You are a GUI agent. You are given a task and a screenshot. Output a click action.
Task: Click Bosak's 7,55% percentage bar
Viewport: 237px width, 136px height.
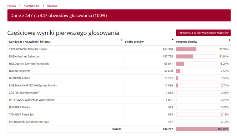[202, 71]
